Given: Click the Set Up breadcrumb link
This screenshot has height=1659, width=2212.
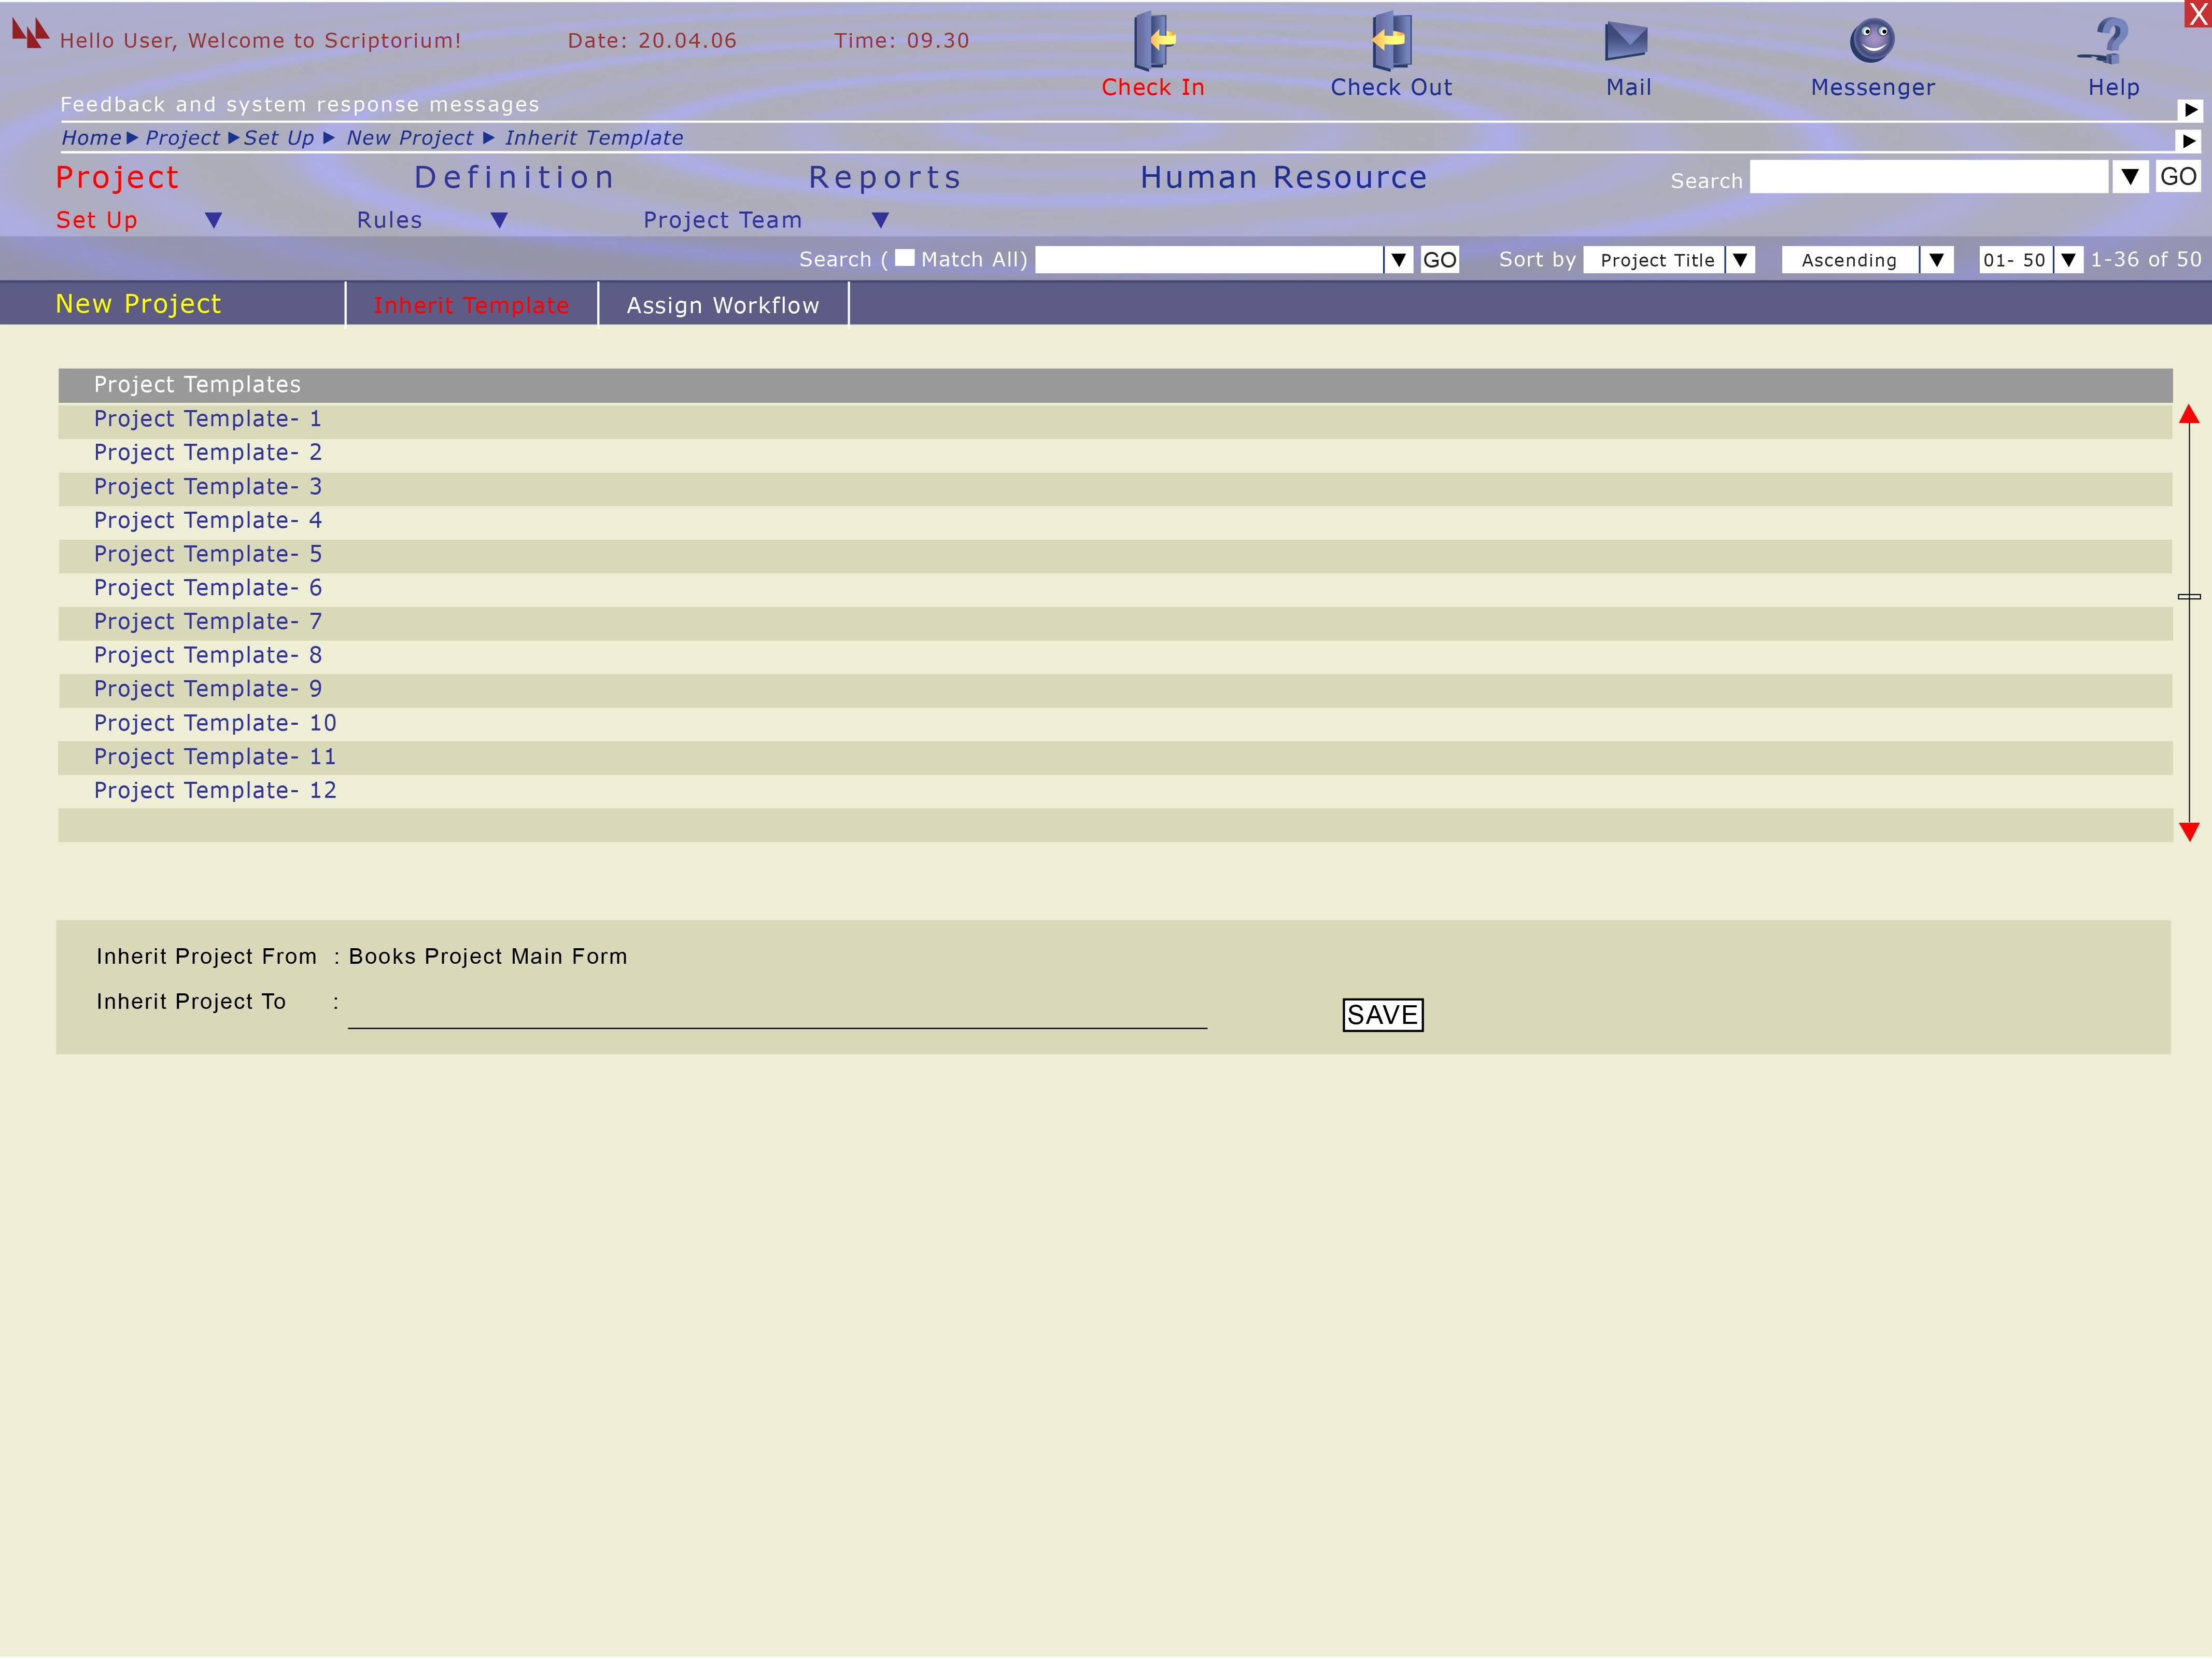Looking at the screenshot, I should coord(278,138).
